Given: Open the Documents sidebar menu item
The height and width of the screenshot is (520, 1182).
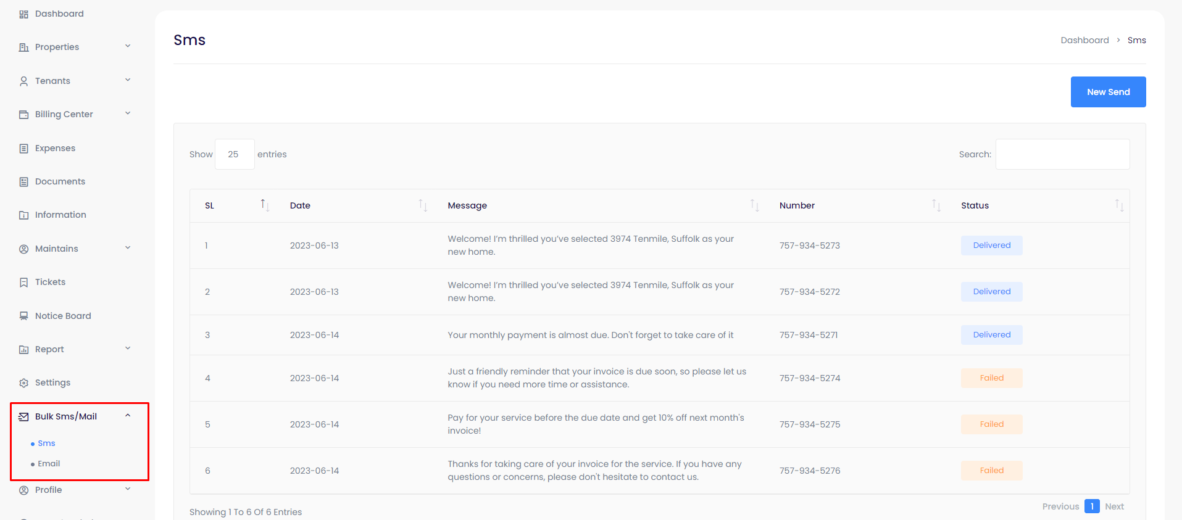Looking at the screenshot, I should tap(60, 181).
